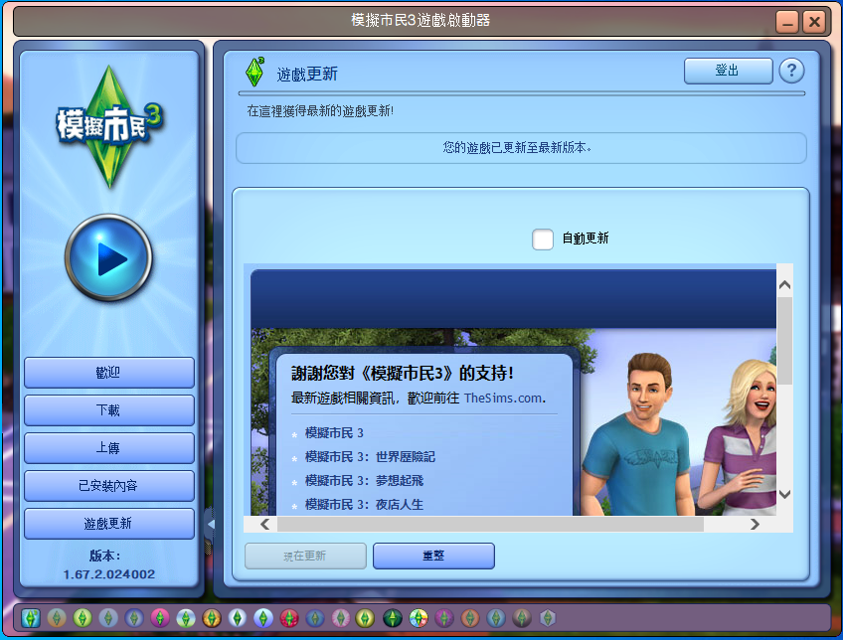Click the hexagonal gray icon at bottom bar end
The image size is (843, 640).
click(x=548, y=618)
